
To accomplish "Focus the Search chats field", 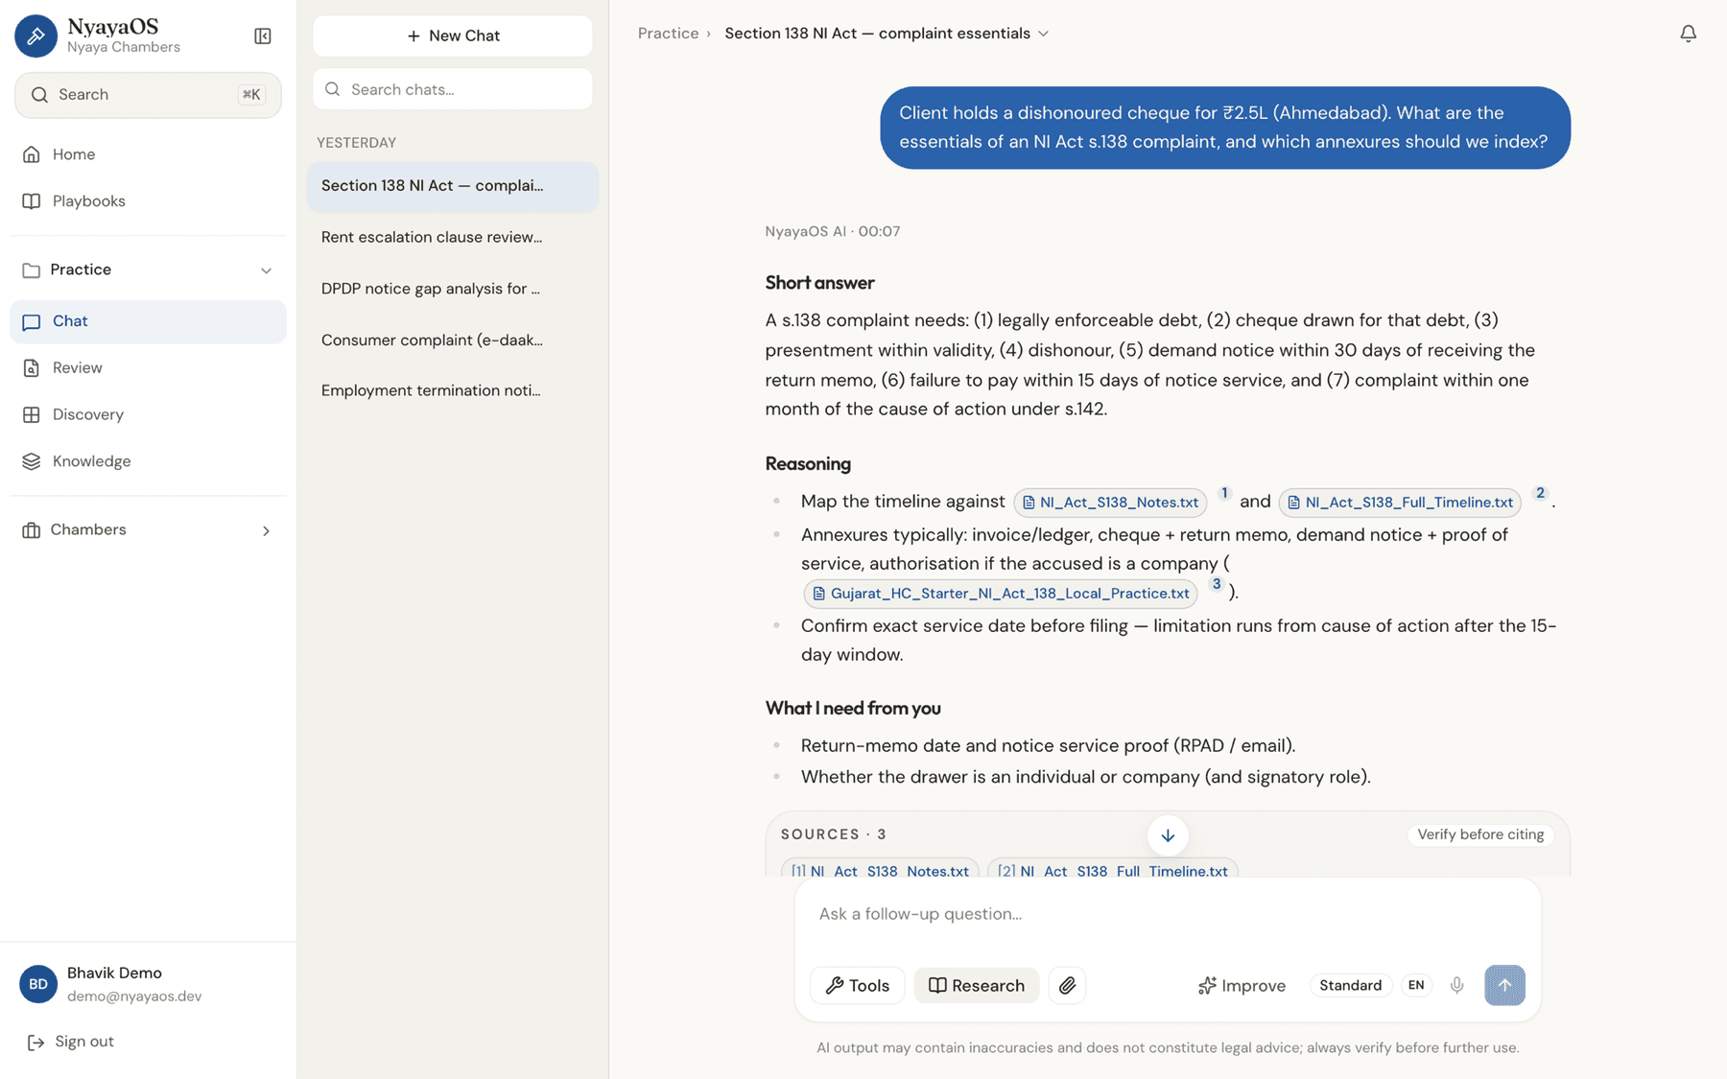I will click(x=453, y=89).
